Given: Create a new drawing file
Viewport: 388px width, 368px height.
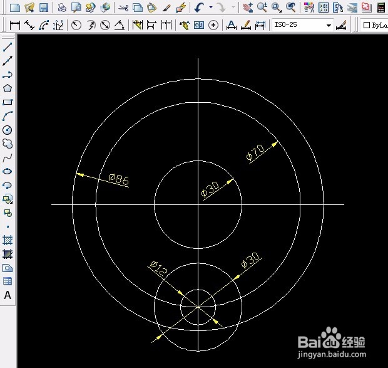Looking at the screenshot, I should click(x=15, y=8).
